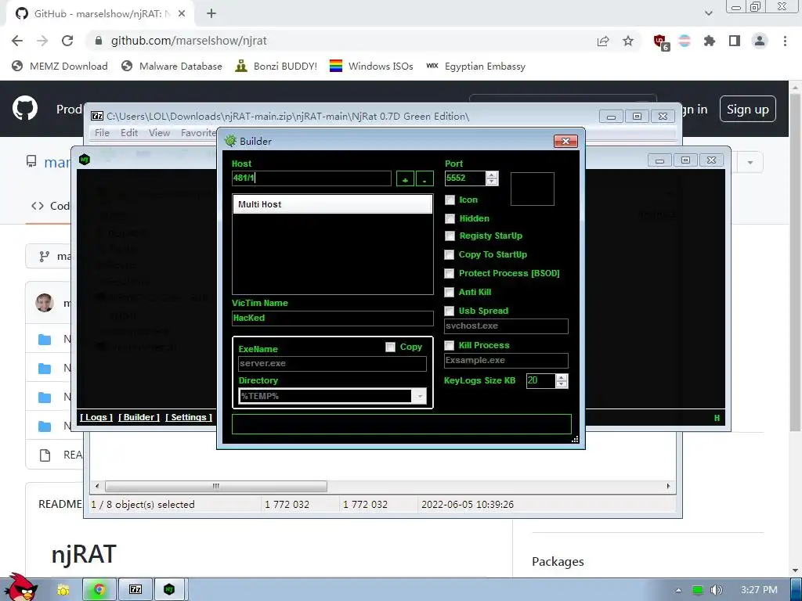Open the [ Settings ] link in njRAT
The width and height of the screenshot is (802, 601).
(x=189, y=417)
